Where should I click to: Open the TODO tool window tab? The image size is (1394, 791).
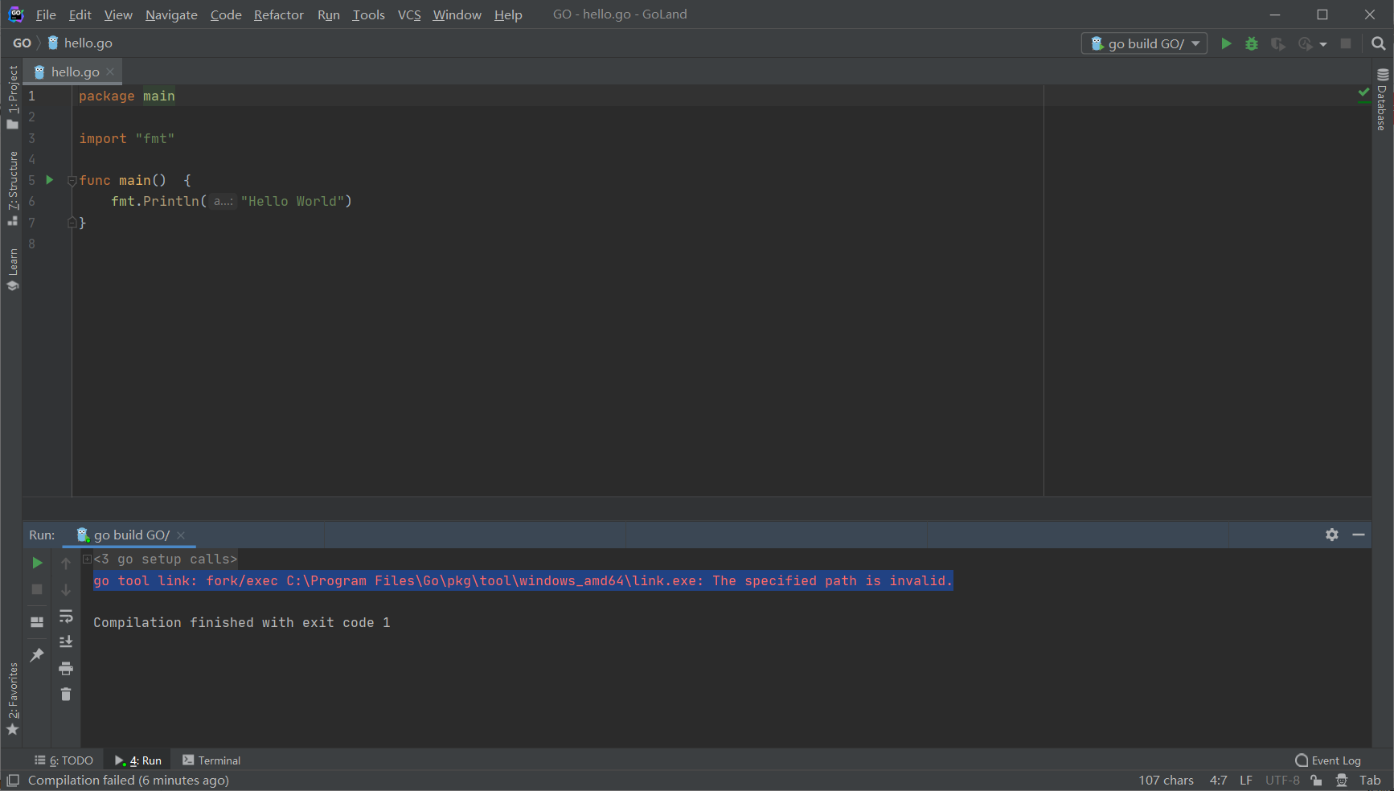coord(64,760)
